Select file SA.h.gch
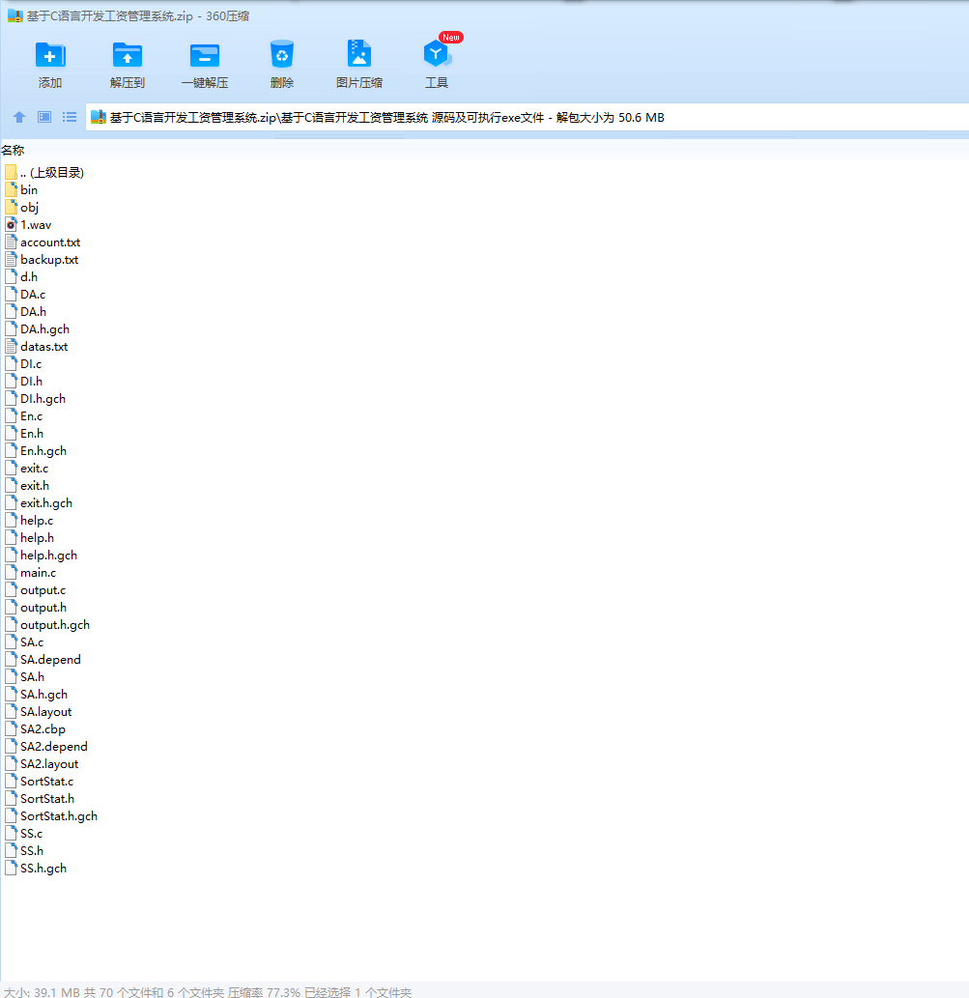Image resolution: width=969 pixels, height=998 pixels. coord(36,695)
